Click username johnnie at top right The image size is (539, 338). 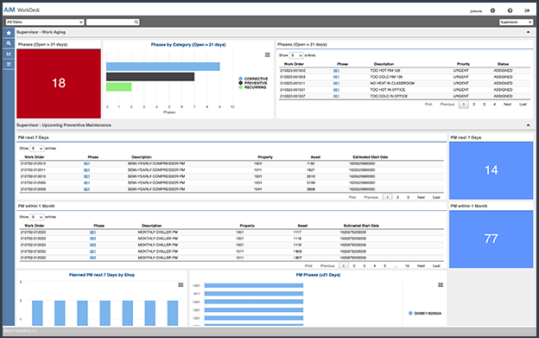[476, 11]
